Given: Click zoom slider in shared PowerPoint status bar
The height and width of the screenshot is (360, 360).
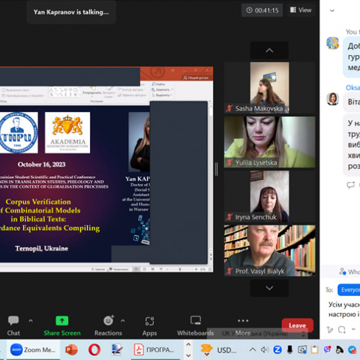Looking at the screenshot, I should pos(180,269).
